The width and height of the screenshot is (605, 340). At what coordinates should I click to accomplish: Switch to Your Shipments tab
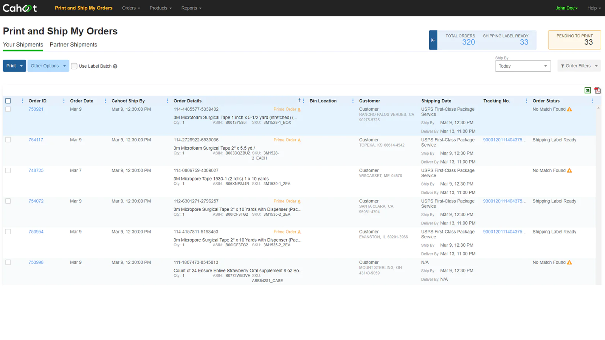point(23,45)
